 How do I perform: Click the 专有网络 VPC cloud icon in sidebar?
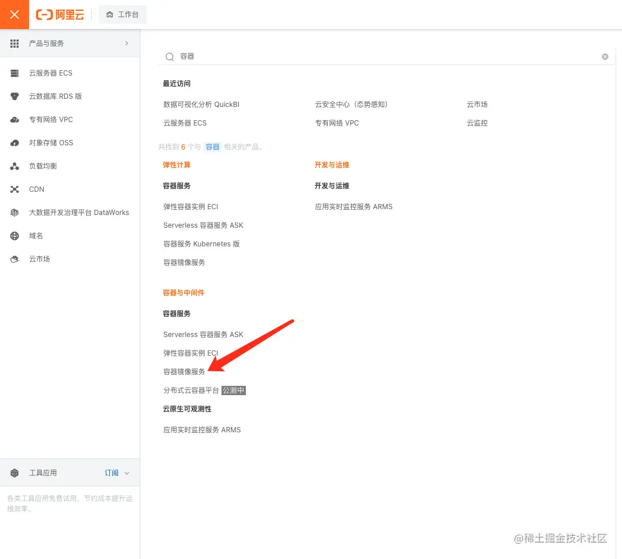[x=15, y=120]
